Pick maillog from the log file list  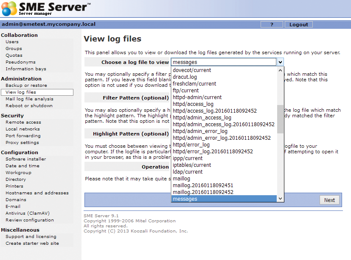click(182, 179)
